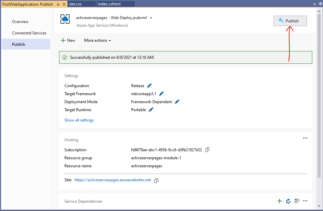This screenshot has height=211, width=323.
Task: Click the subscription ID 'fd8678ae-ebc1...' text
Action: click(x=167, y=150)
